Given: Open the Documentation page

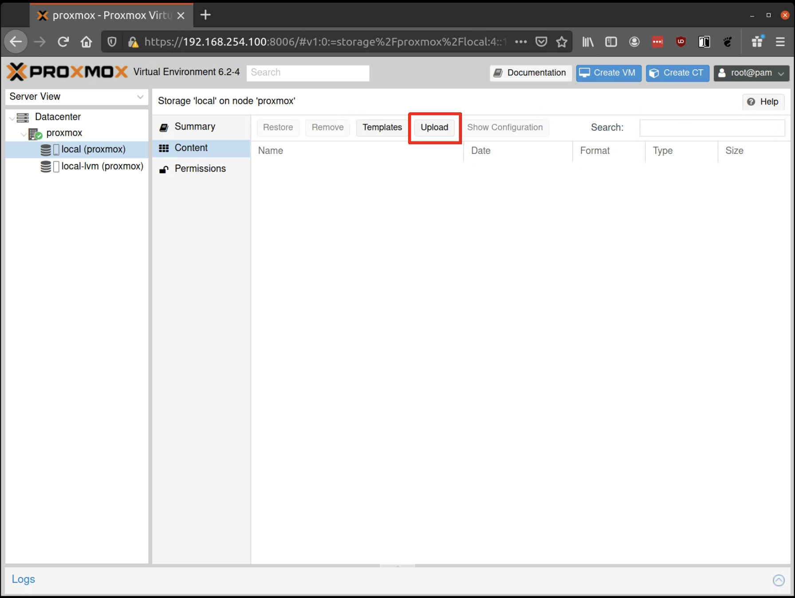Looking at the screenshot, I should click(530, 73).
